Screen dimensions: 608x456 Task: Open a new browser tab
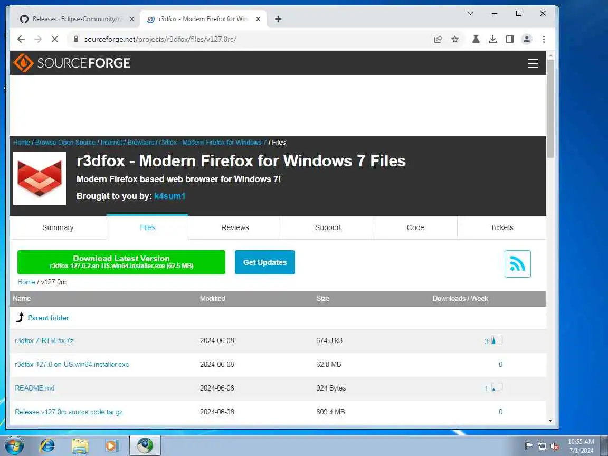[278, 19]
